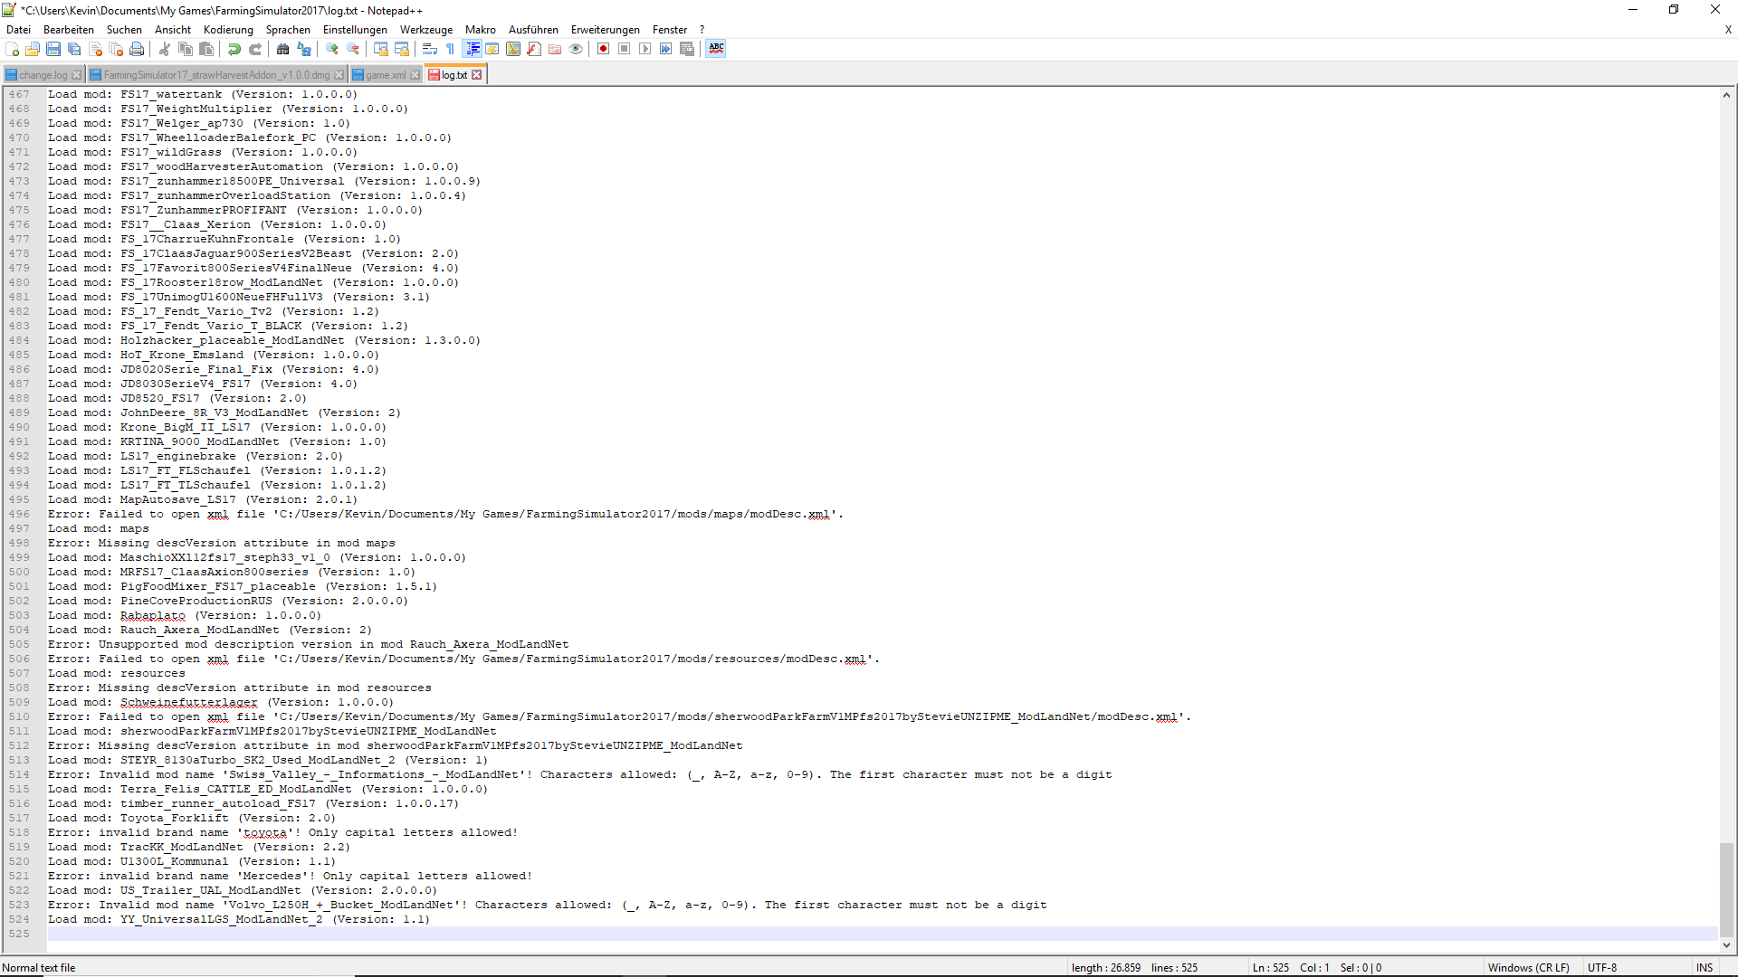This screenshot has width=1738, height=977.
Task: Toggle show all characters pilcrow icon
Action: coord(450,49)
